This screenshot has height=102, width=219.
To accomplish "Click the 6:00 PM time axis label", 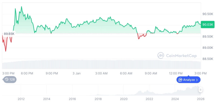I will pos(27,73).
